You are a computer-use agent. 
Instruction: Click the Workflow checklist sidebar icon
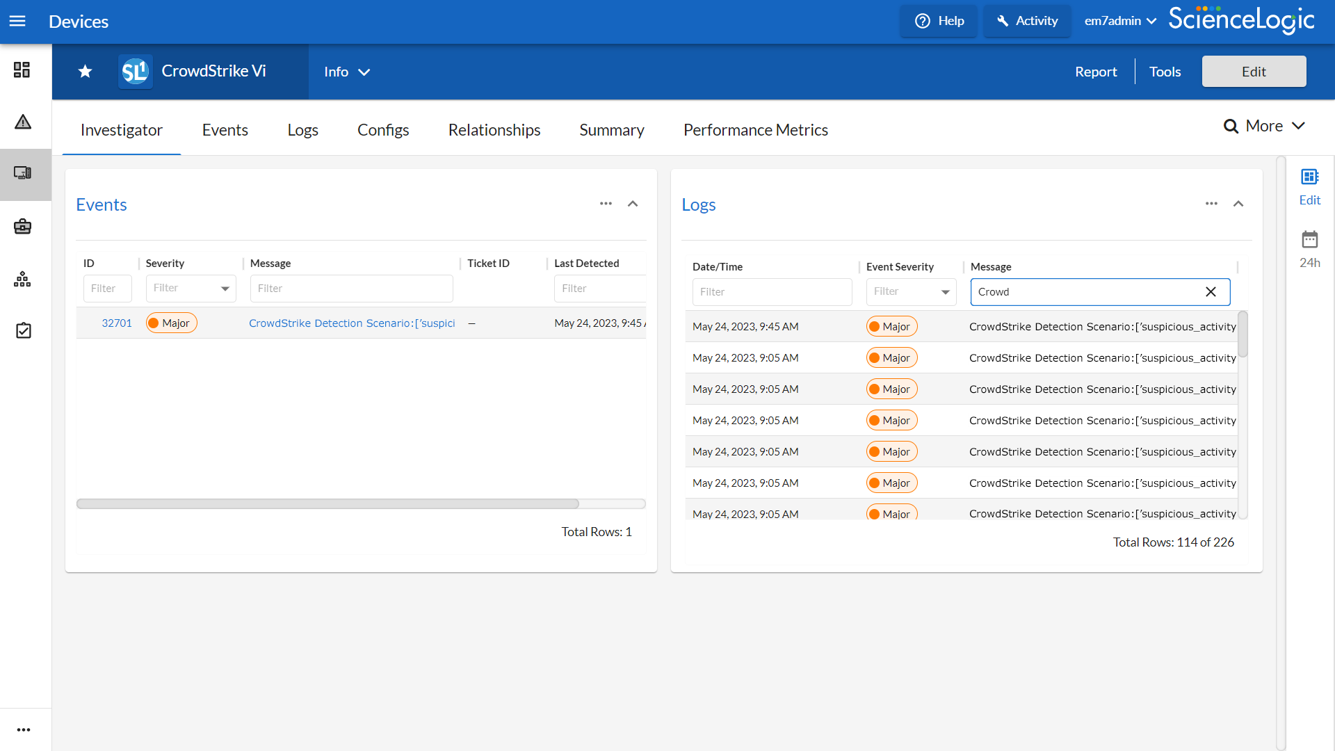tap(23, 330)
